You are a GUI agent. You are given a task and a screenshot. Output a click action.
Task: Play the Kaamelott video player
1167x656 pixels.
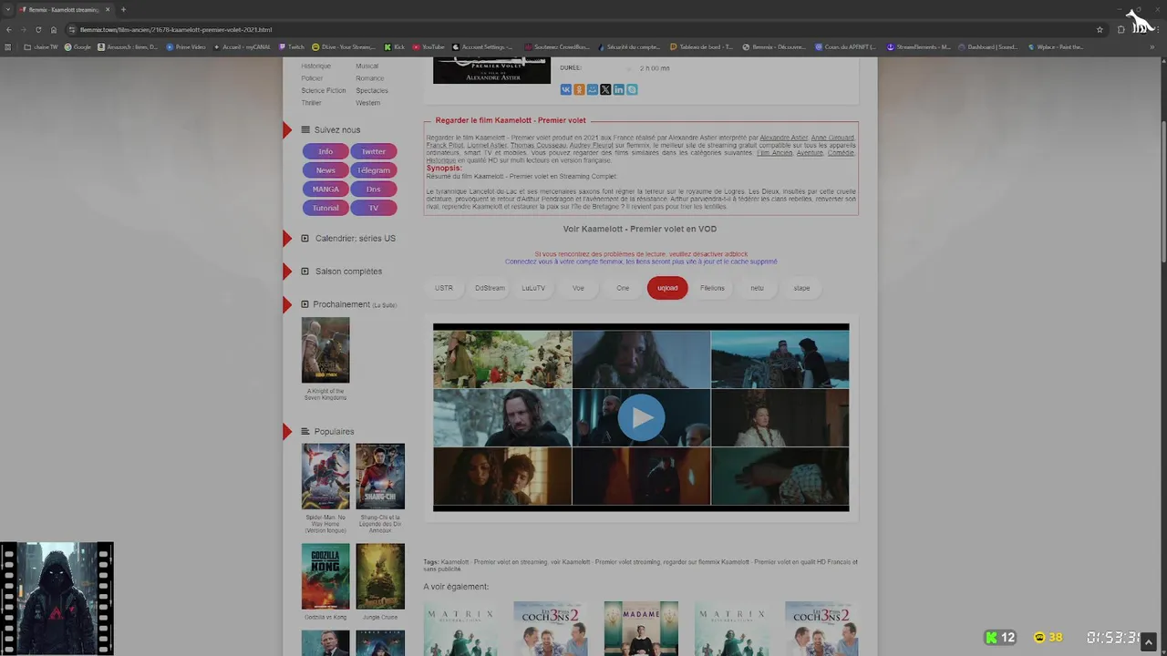[x=641, y=417]
